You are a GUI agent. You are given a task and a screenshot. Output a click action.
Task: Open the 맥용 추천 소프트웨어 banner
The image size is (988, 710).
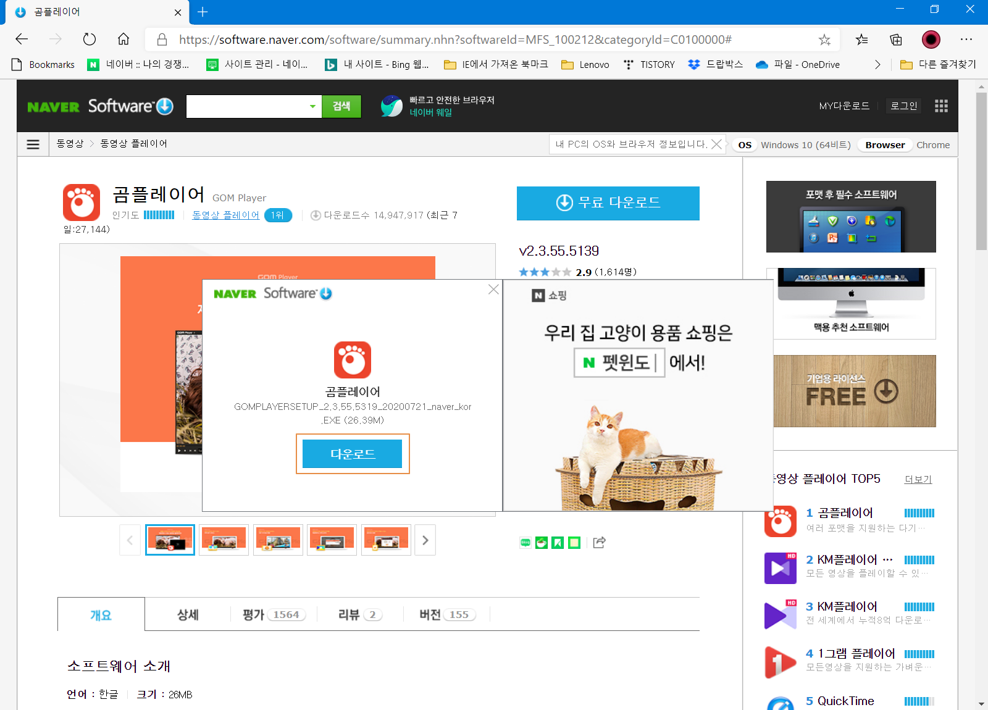851,304
